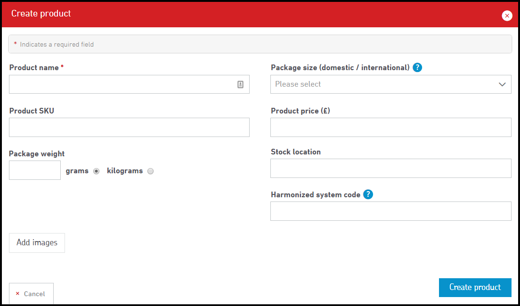Click the Package weight number box
The image size is (520, 306).
coord(35,170)
